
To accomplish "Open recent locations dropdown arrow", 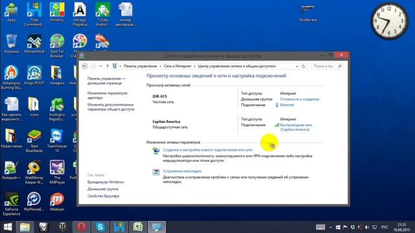I will [x=101, y=66].
